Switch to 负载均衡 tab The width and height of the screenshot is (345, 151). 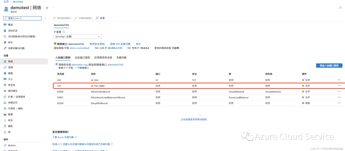tap(121, 58)
